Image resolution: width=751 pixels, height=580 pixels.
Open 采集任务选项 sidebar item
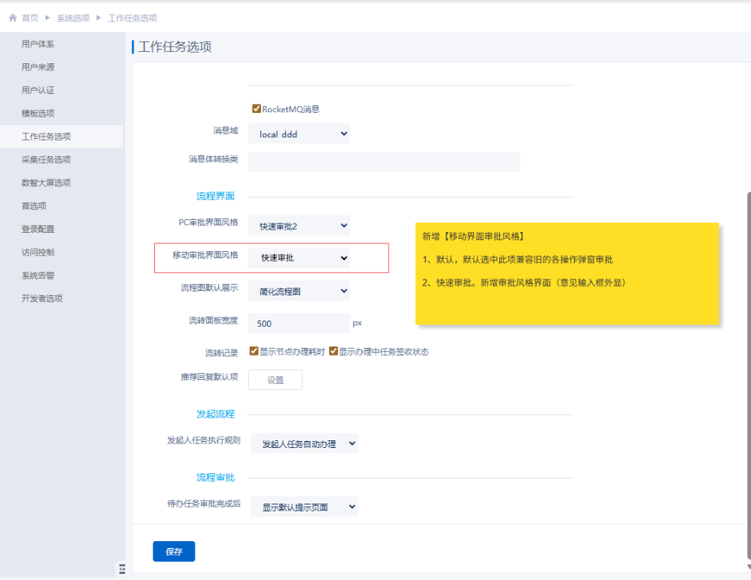point(46,159)
